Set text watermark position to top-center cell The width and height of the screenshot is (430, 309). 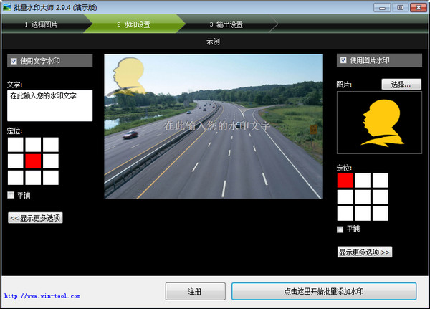[33, 145]
